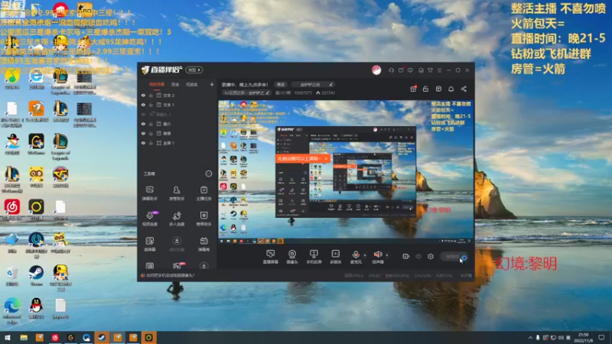Open 读弹幕 tool icon
The image size is (612, 344).
pyautogui.click(x=149, y=243)
